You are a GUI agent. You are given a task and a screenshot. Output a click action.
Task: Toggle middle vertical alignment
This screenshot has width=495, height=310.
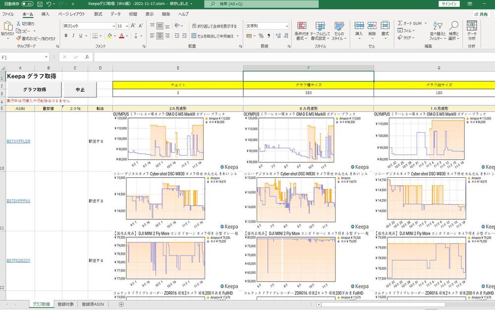pos(160,26)
